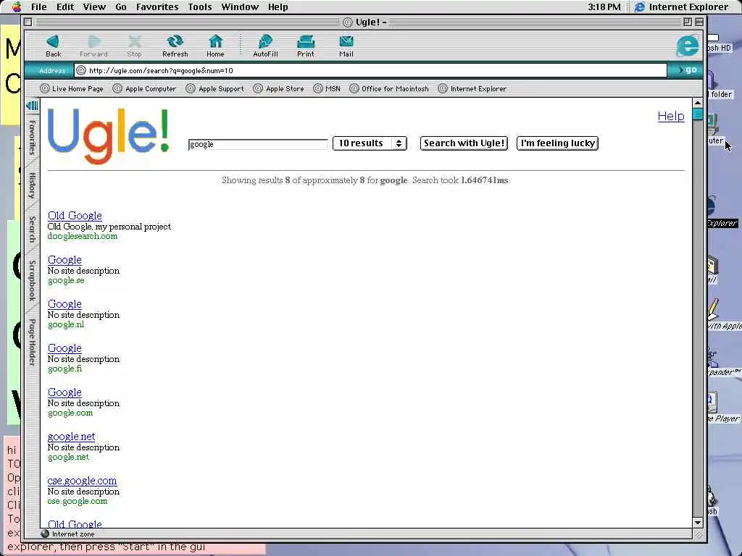Open the cse.google.com result link

click(x=82, y=481)
